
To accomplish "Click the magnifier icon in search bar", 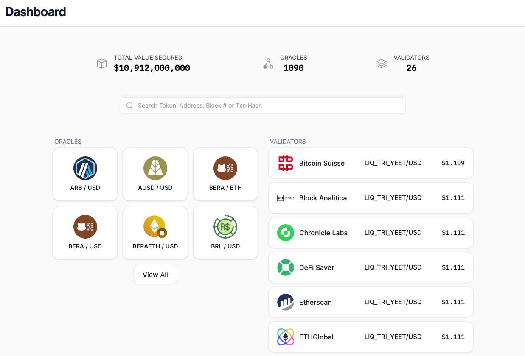I will pyautogui.click(x=130, y=106).
